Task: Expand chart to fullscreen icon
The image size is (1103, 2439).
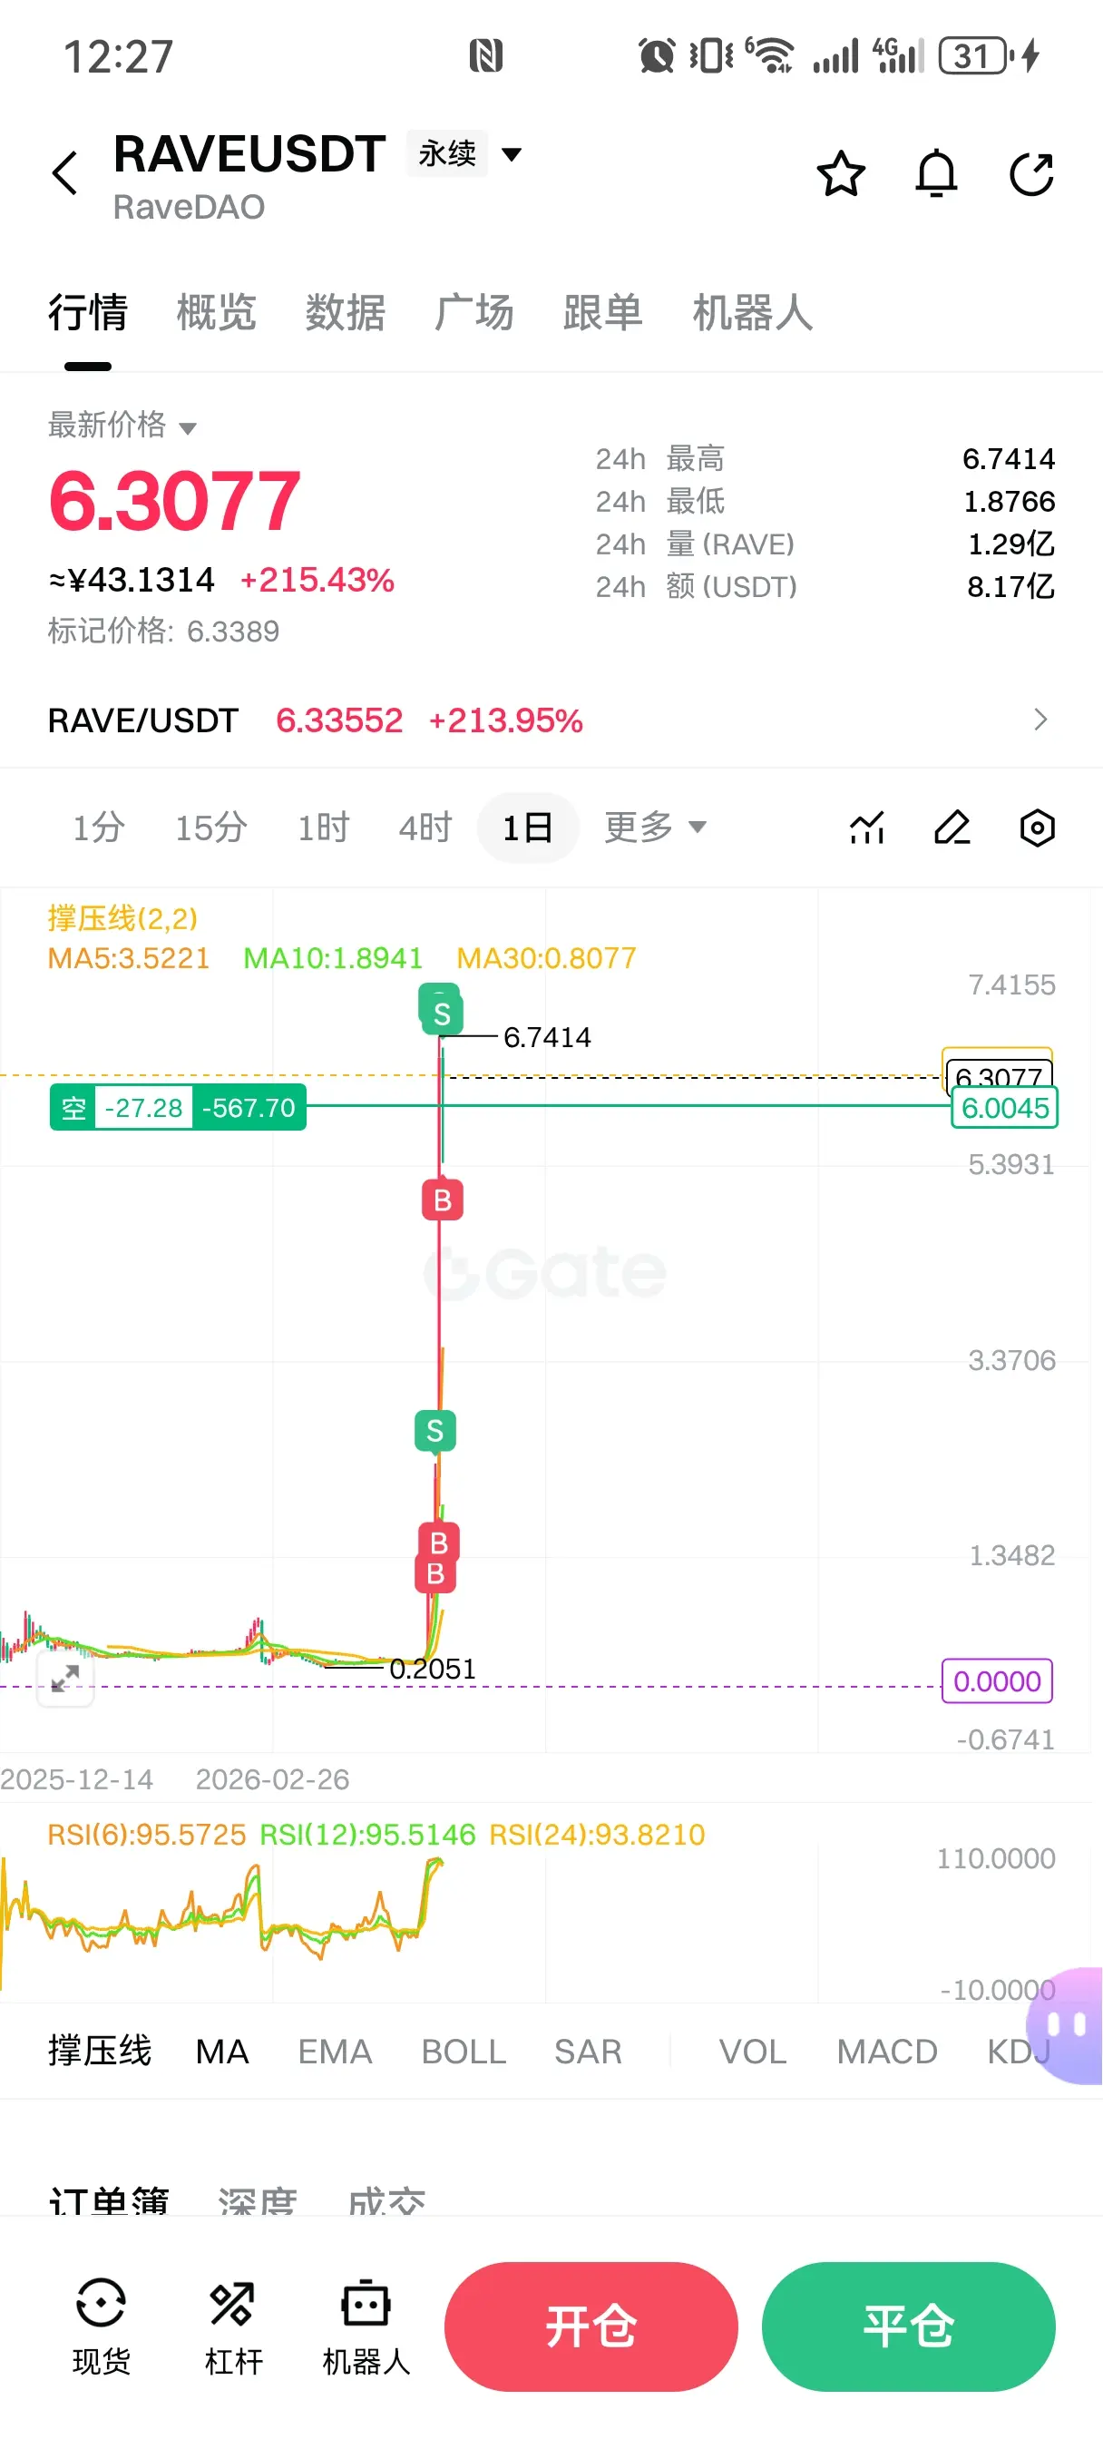Action: 65,1679
